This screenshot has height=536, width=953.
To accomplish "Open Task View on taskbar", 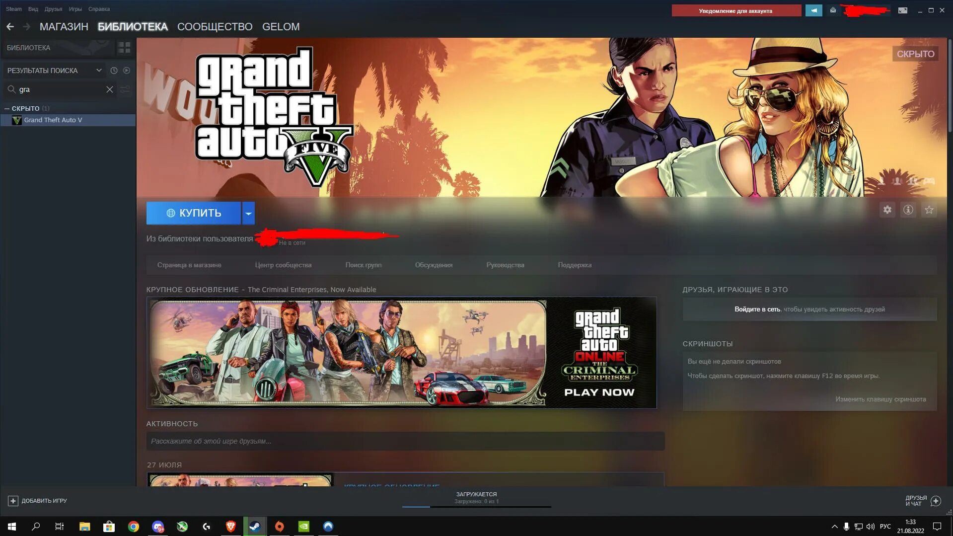I will pos(60,527).
